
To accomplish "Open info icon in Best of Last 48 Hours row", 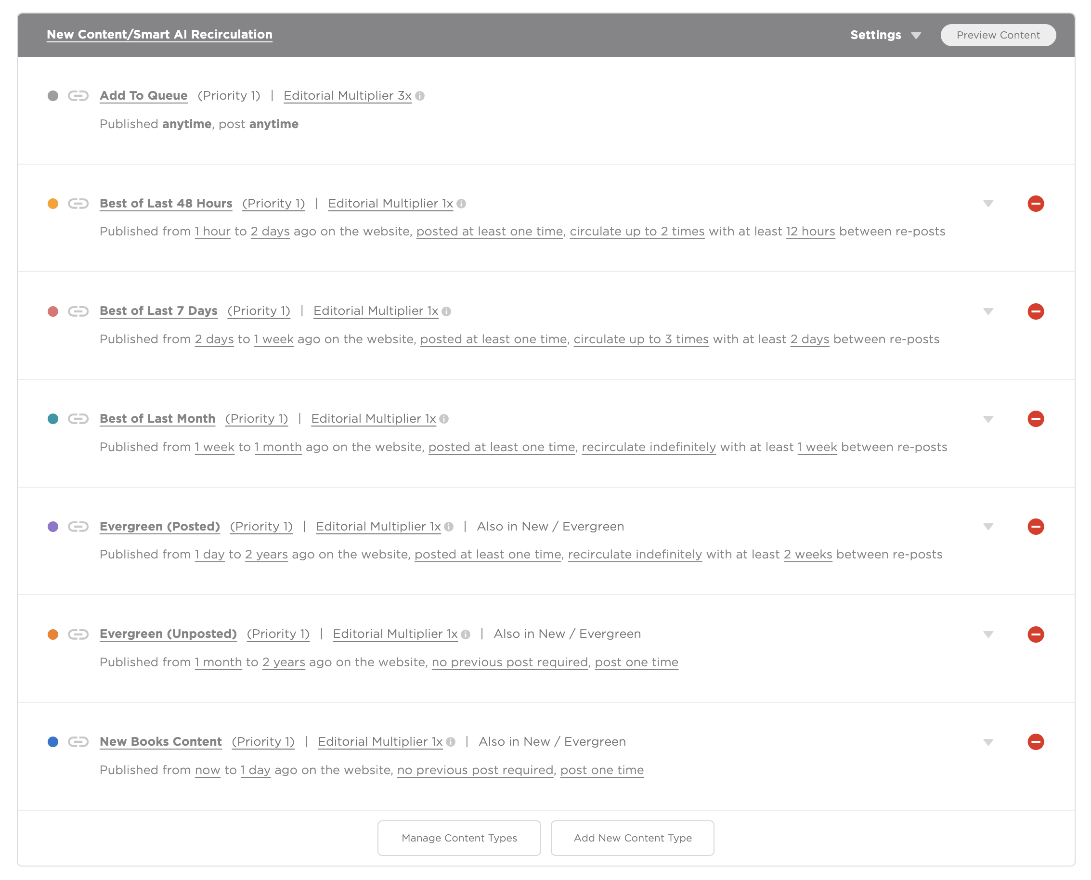I will point(461,204).
